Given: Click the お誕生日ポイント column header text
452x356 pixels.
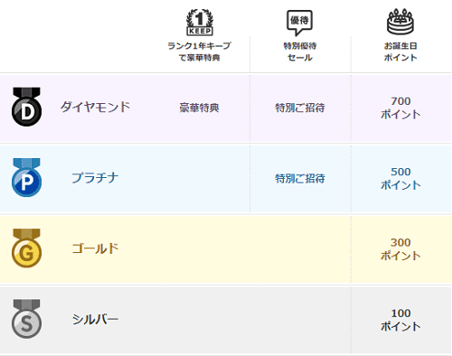Looking at the screenshot, I should pyautogui.click(x=400, y=52).
